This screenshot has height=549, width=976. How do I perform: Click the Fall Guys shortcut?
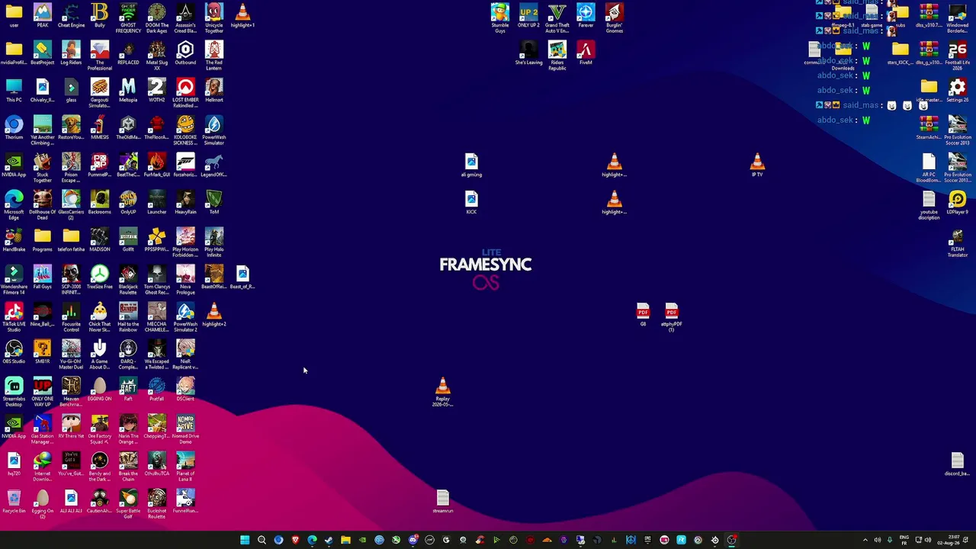coord(42,278)
